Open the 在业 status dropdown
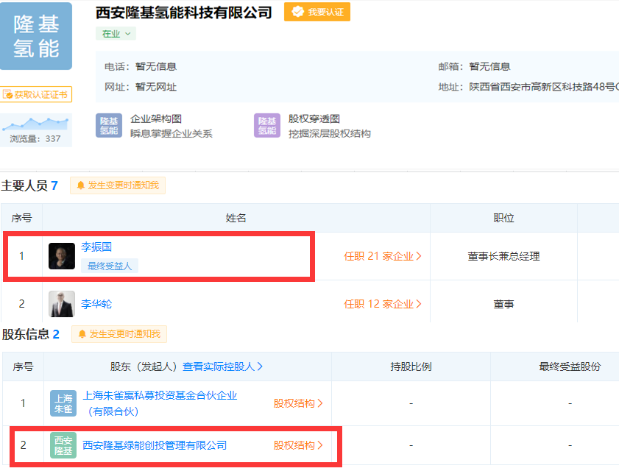This screenshot has width=619, height=471. (116, 34)
